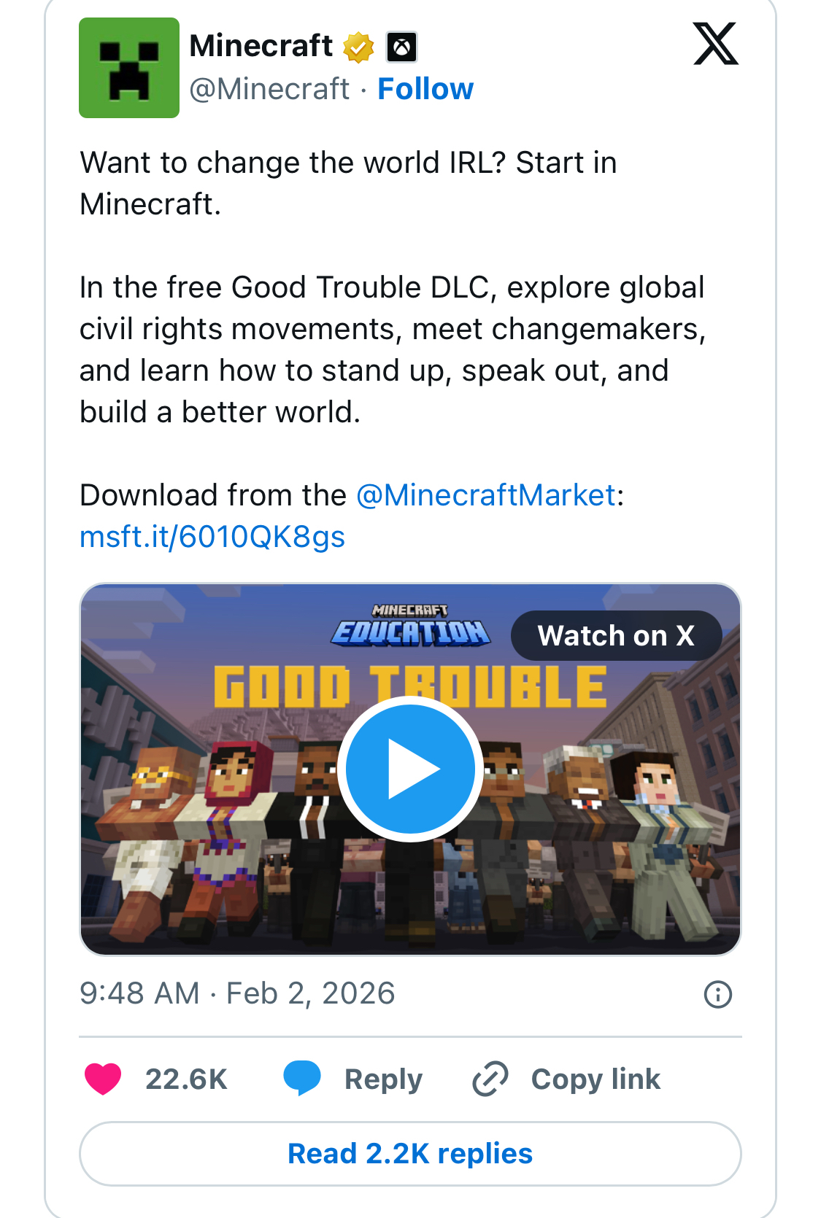Image resolution: width=821 pixels, height=1218 pixels.
Task: Click the Read 2.2K replies button
Action: pos(410,1154)
